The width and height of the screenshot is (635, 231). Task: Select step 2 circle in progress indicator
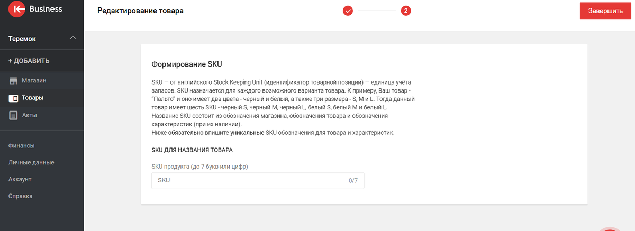click(x=406, y=11)
